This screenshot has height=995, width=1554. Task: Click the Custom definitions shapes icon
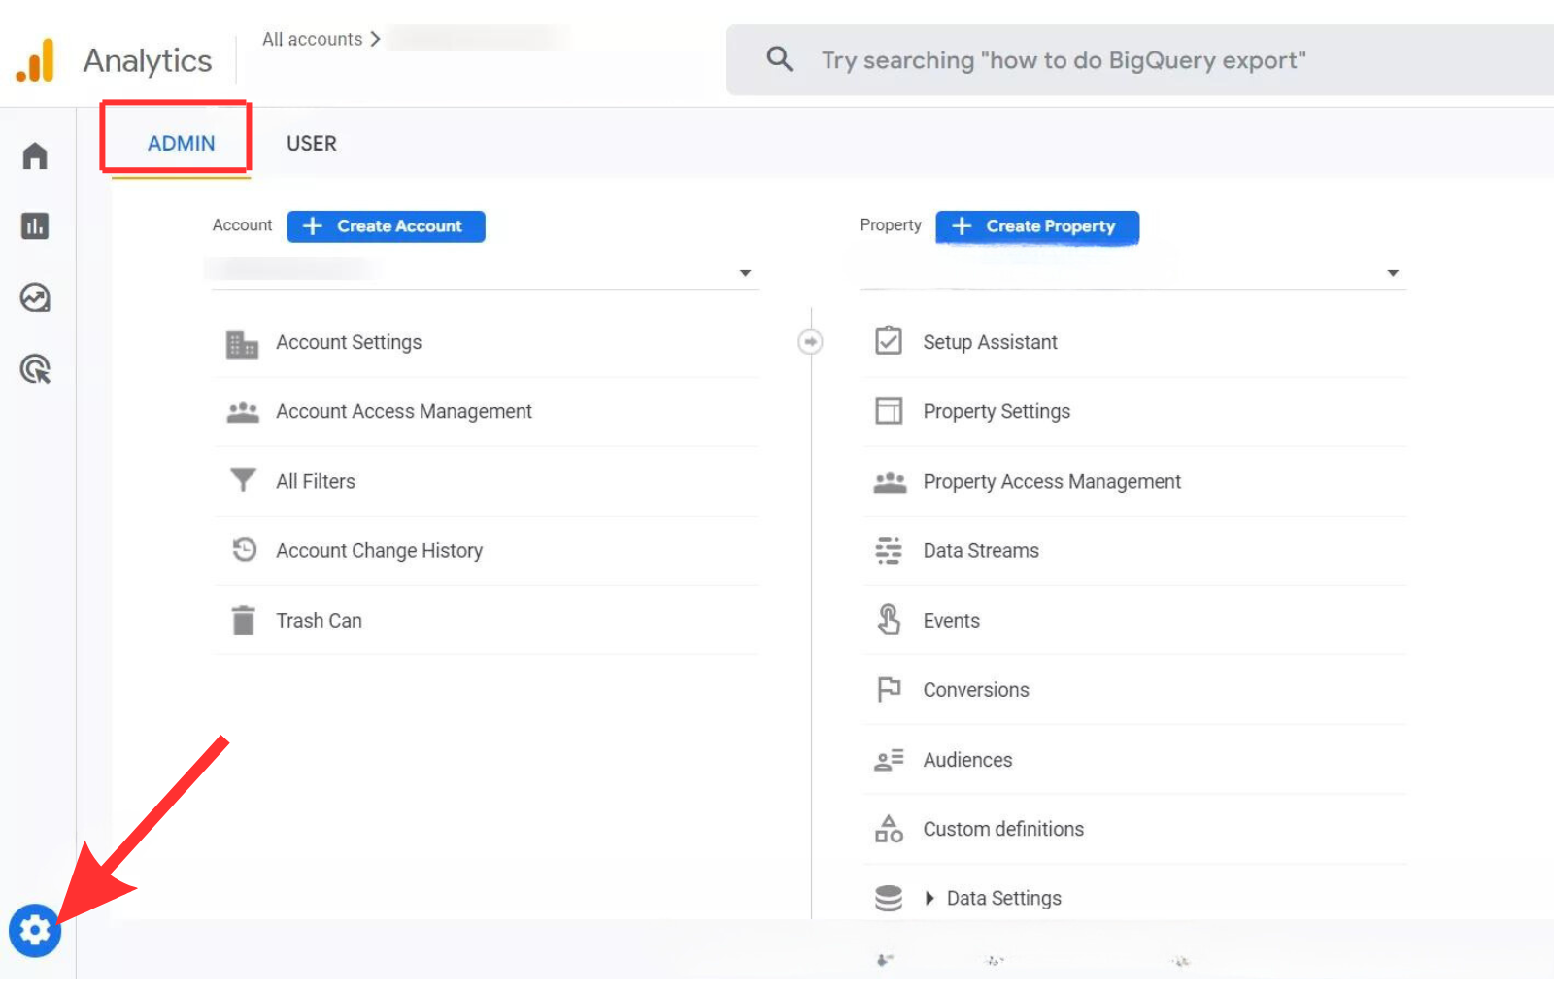pyautogui.click(x=889, y=829)
